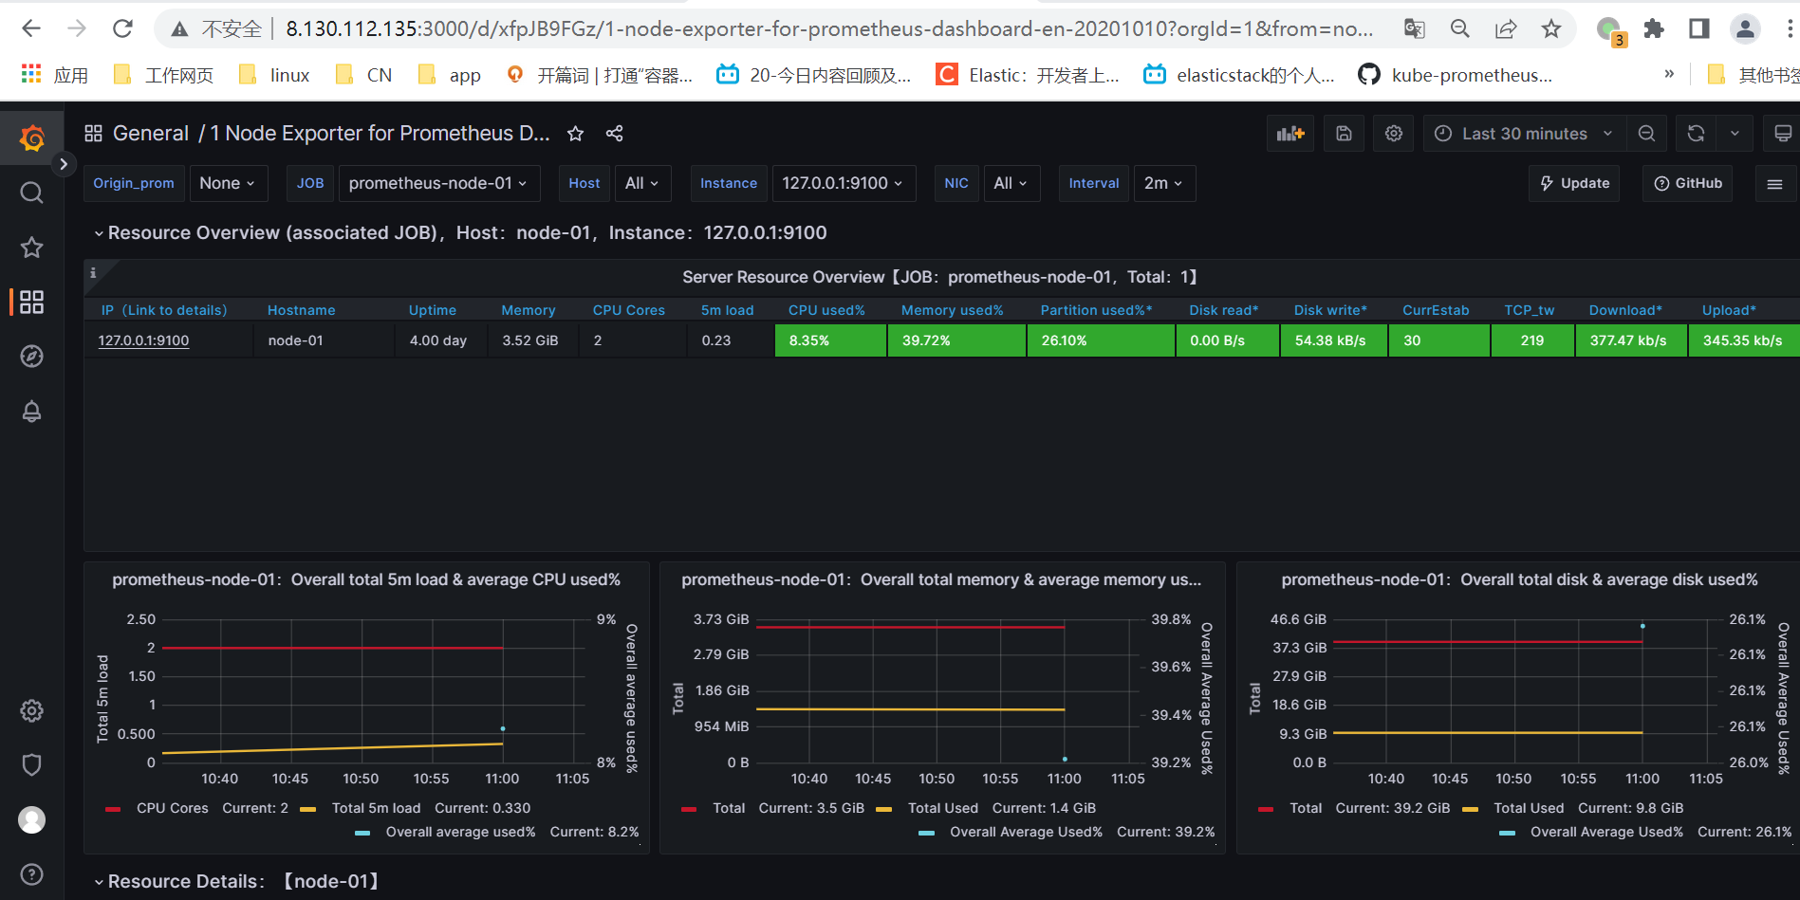Open the Configuration gear in sidebar

point(31,710)
